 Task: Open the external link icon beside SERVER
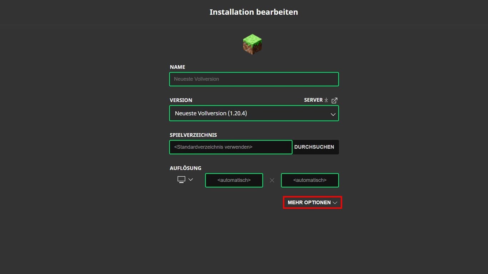click(334, 100)
